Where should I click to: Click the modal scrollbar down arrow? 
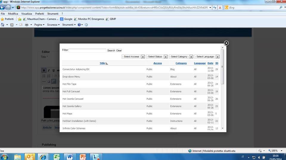(223, 128)
